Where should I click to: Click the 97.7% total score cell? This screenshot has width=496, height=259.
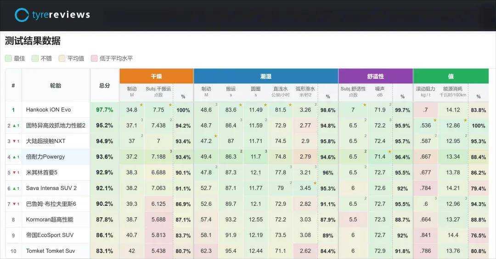click(x=104, y=110)
